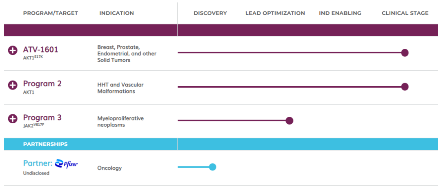Click the Pfizer logo
This screenshot has width=441, height=188.
66,163
